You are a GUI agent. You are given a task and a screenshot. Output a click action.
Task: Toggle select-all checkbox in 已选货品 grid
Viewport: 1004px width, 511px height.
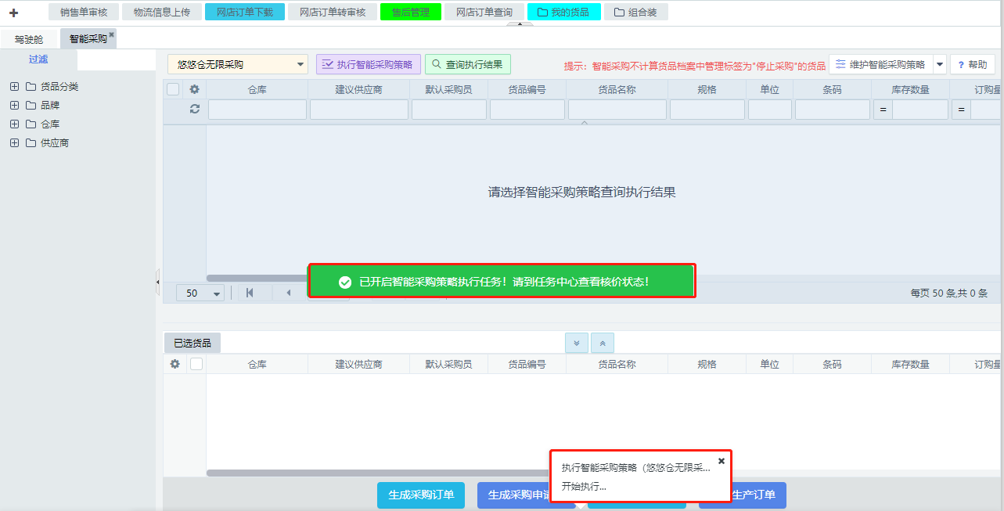coord(196,364)
